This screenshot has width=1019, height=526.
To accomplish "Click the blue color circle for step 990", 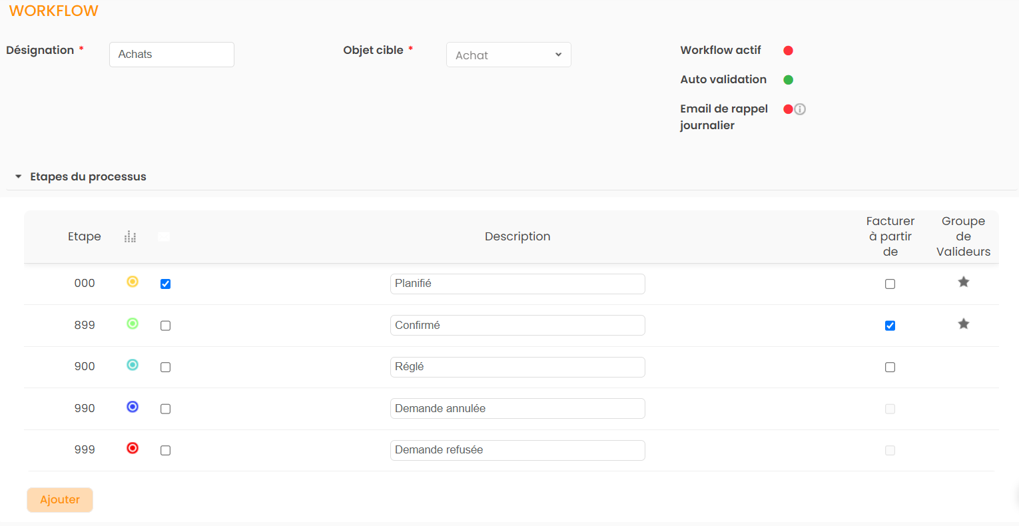I will pos(133,407).
